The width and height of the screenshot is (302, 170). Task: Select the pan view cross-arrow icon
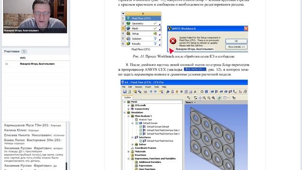[x=200, y=98]
